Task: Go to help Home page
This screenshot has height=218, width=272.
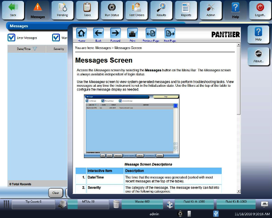Action: point(82,34)
